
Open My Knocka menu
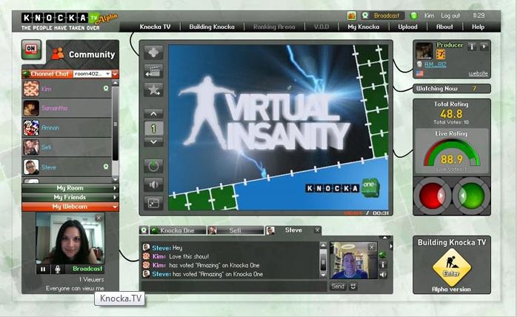point(364,27)
